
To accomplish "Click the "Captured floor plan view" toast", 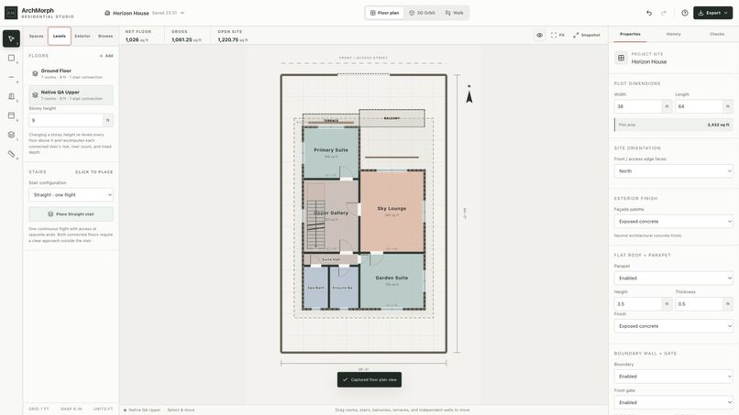I will (369, 379).
